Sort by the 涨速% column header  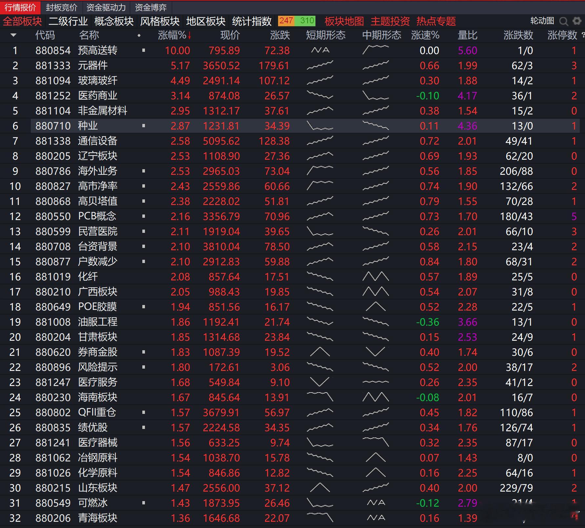[425, 35]
